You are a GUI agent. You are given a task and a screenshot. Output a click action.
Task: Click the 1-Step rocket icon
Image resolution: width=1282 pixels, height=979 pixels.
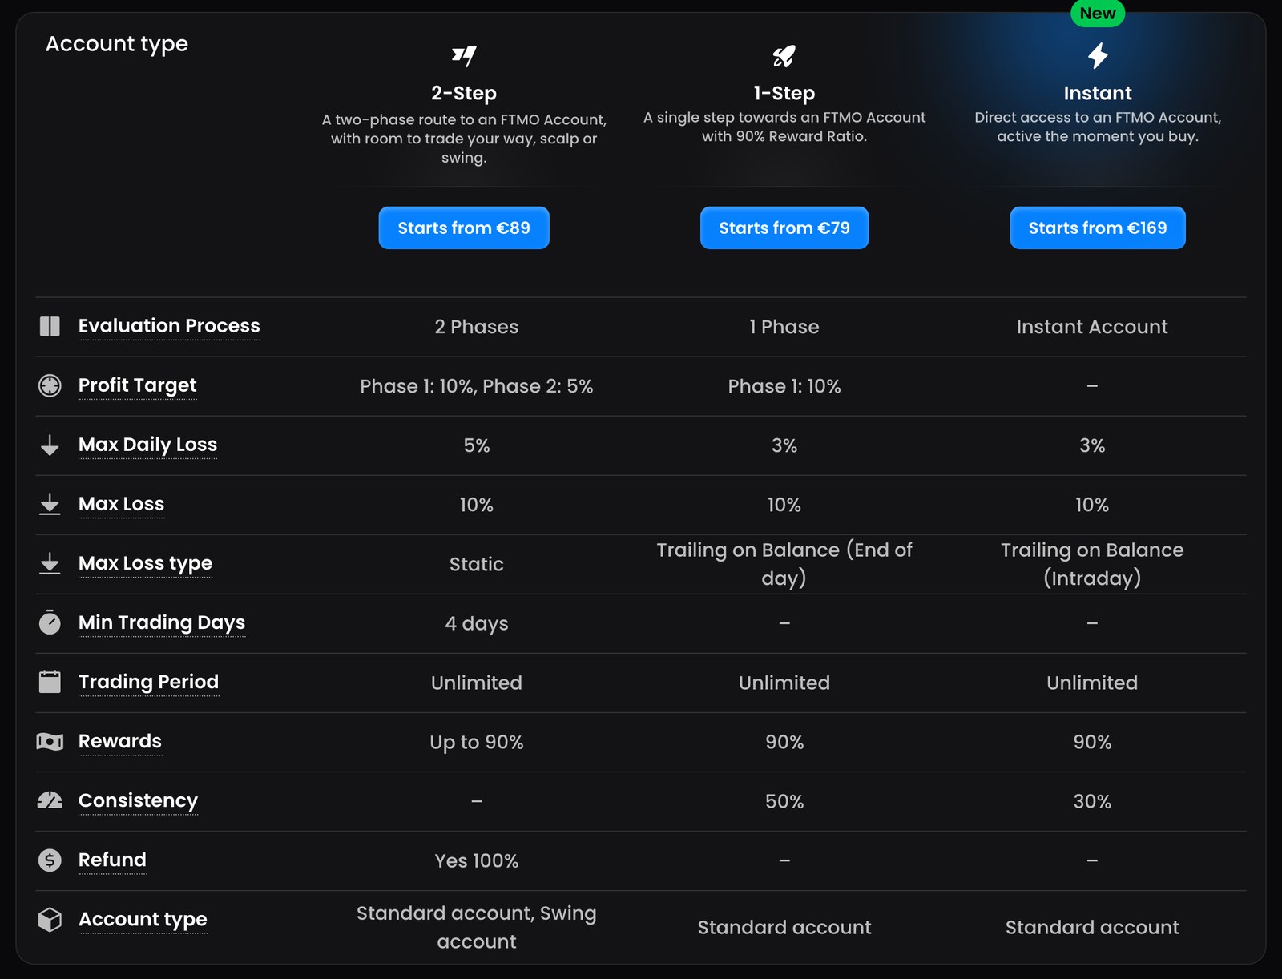pyautogui.click(x=784, y=55)
